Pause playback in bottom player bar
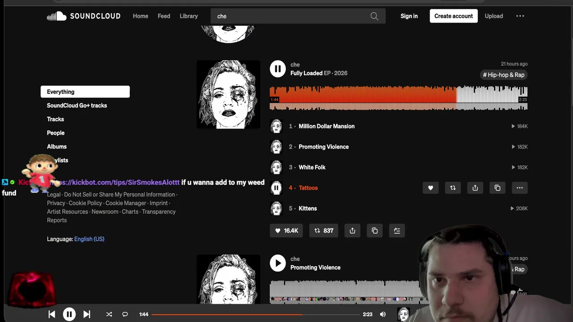Viewport: 573px width, 322px height. [69, 314]
